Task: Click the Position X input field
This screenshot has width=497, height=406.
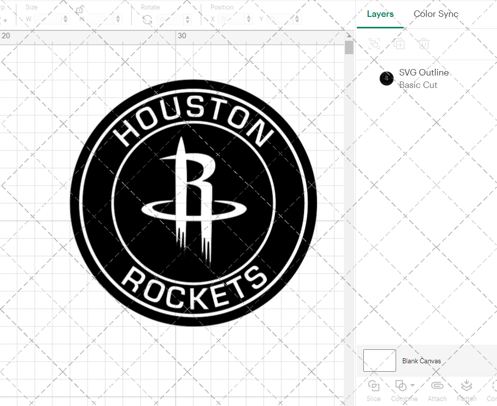Action: (x=232, y=18)
